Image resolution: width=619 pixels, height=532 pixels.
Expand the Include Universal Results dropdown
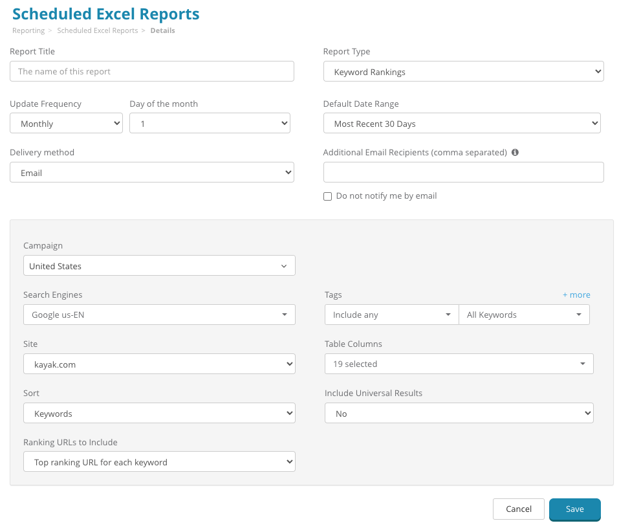pyautogui.click(x=459, y=414)
